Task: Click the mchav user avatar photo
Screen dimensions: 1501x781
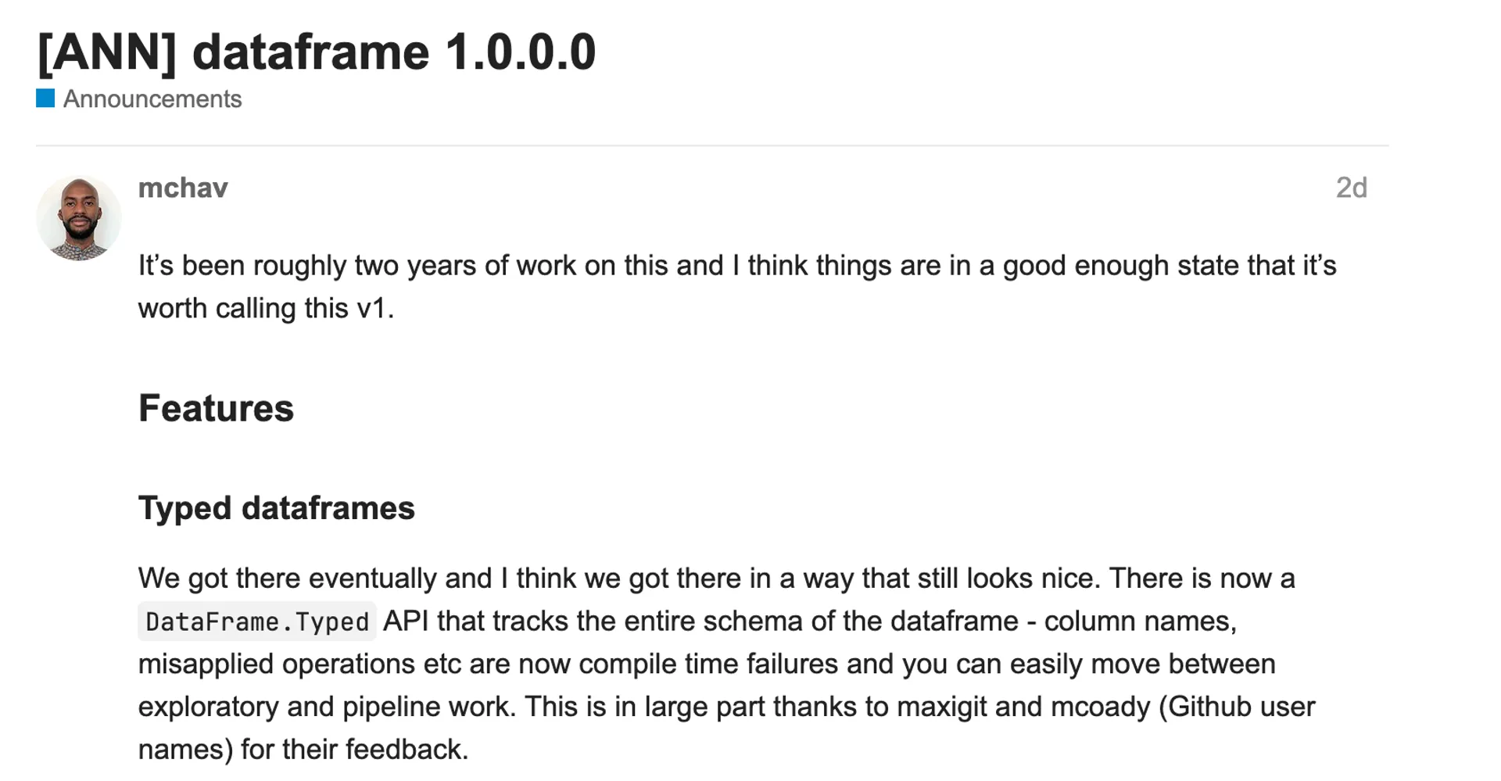Action: click(79, 218)
